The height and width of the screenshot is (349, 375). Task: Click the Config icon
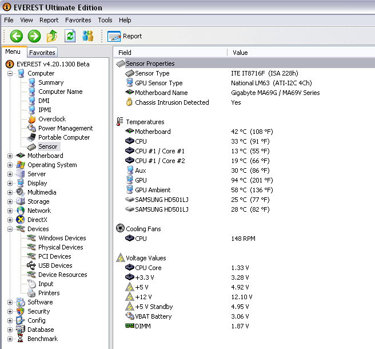click(21, 320)
